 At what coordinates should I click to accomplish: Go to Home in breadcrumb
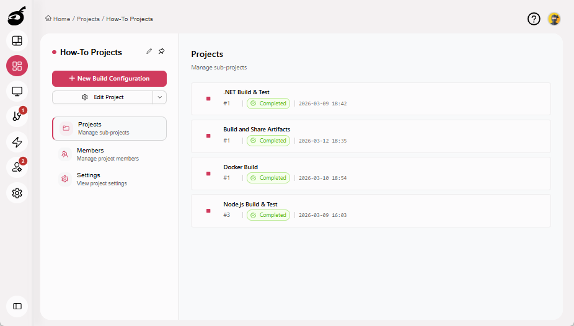tap(61, 19)
